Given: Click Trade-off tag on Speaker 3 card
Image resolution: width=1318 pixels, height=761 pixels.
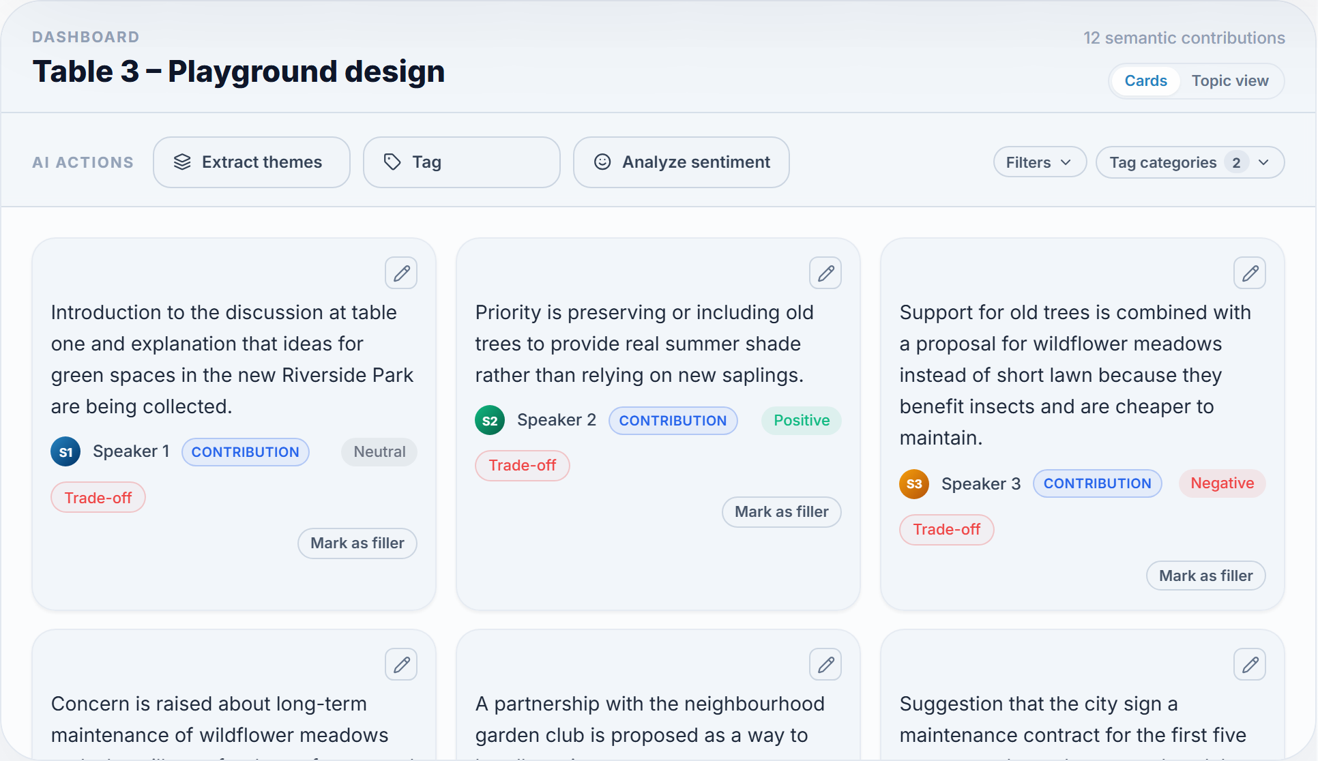Looking at the screenshot, I should tap(947, 530).
